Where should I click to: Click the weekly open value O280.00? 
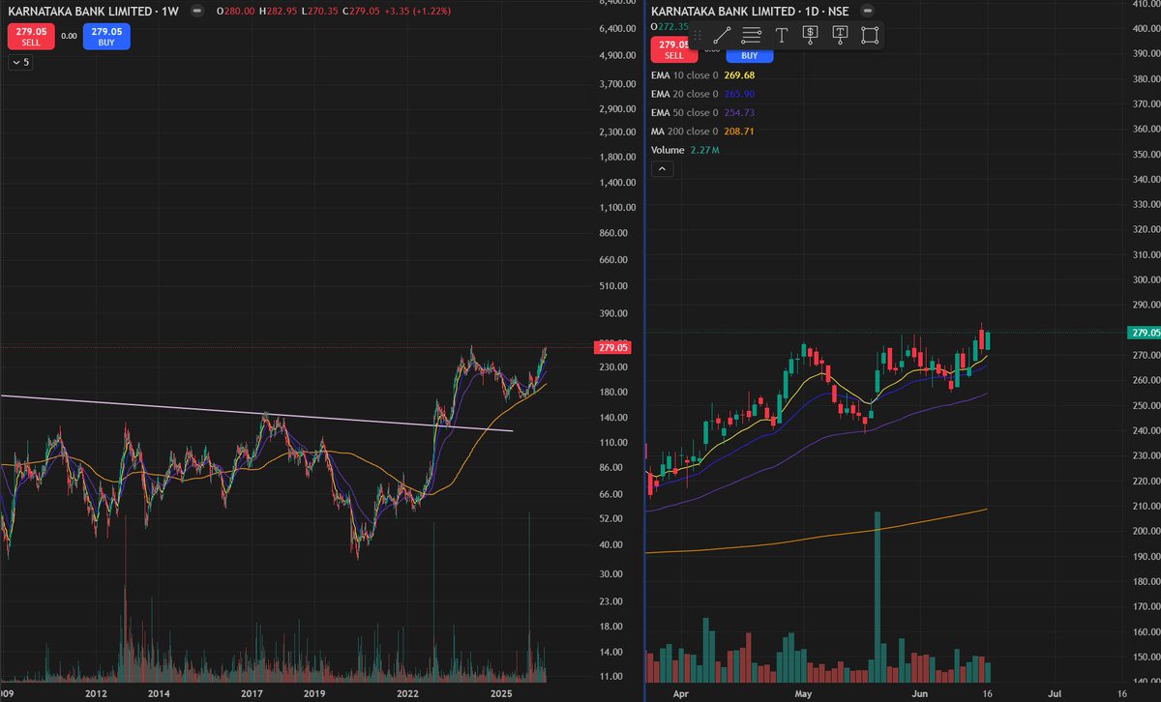coord(235,11)
